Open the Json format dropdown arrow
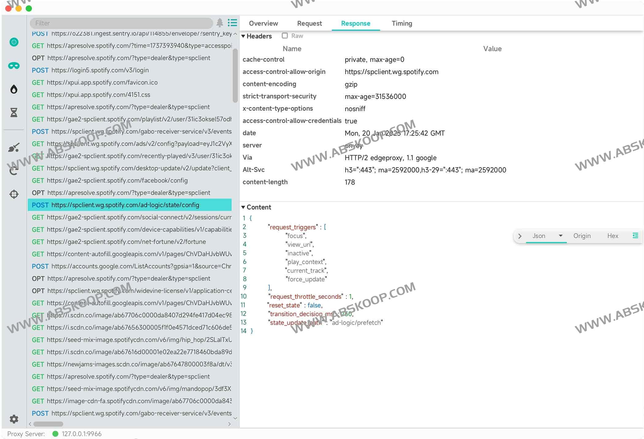Image resolution: width=644 pixels, height=439 pixels. (x=560, y=236)
